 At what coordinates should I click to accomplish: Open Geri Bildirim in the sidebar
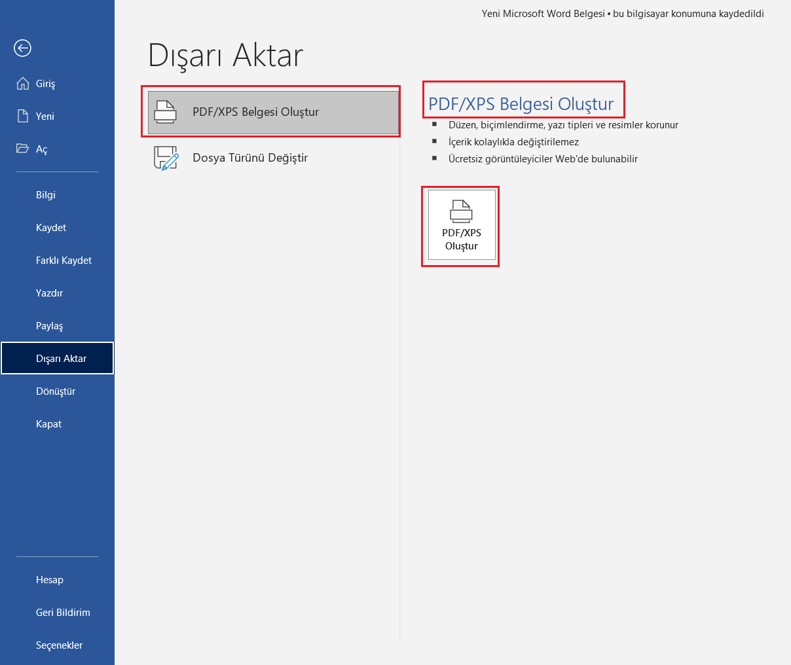tap(57, 613)
